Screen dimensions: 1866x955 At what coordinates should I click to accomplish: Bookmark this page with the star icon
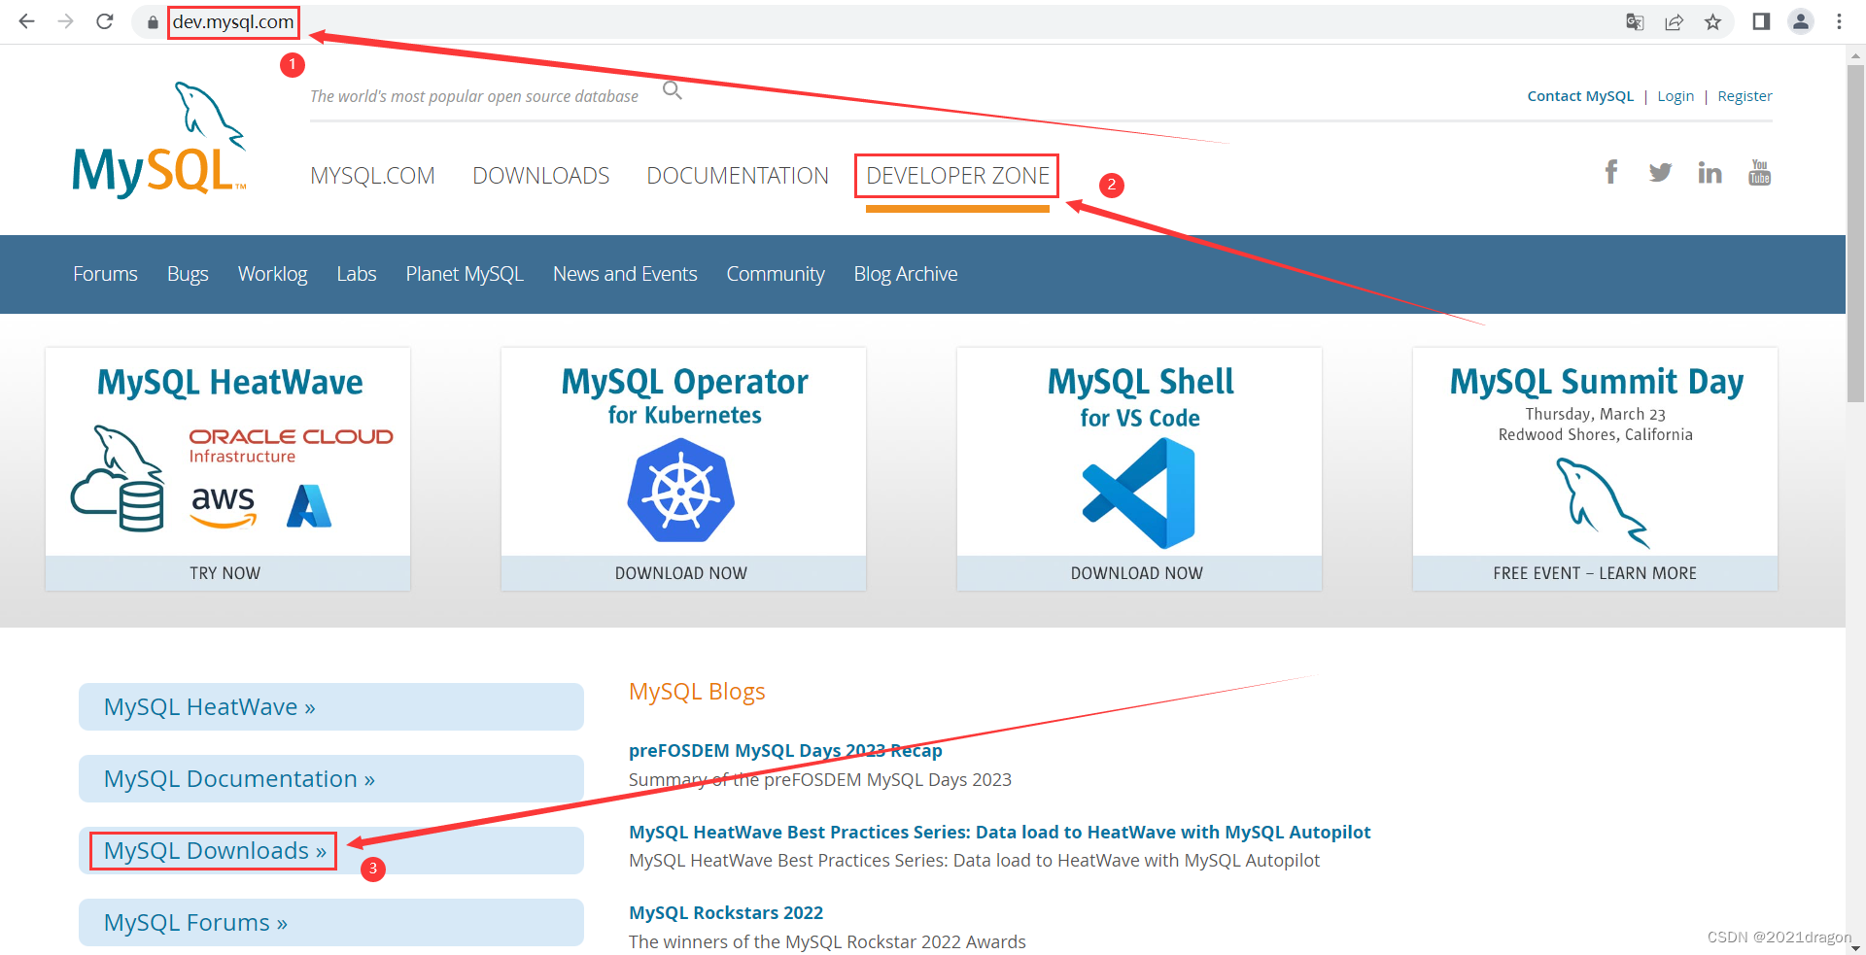point(1712,22)
